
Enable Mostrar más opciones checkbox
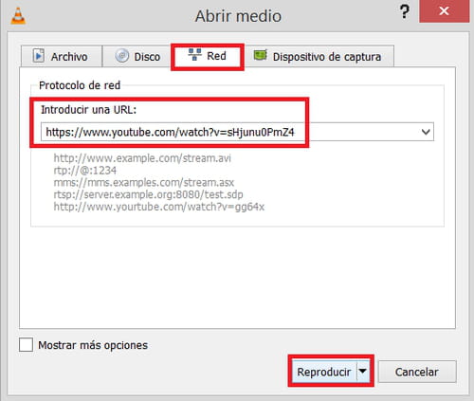[26, 345]
